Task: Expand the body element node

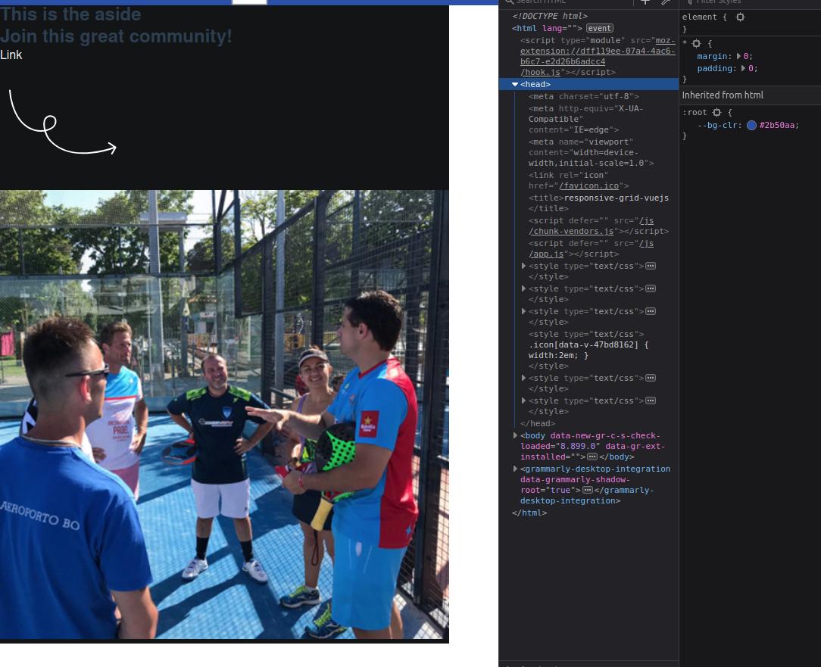Action: 515,435
